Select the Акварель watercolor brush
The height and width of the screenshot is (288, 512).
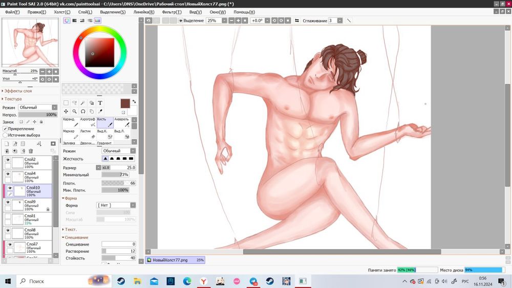click(122, 122)
